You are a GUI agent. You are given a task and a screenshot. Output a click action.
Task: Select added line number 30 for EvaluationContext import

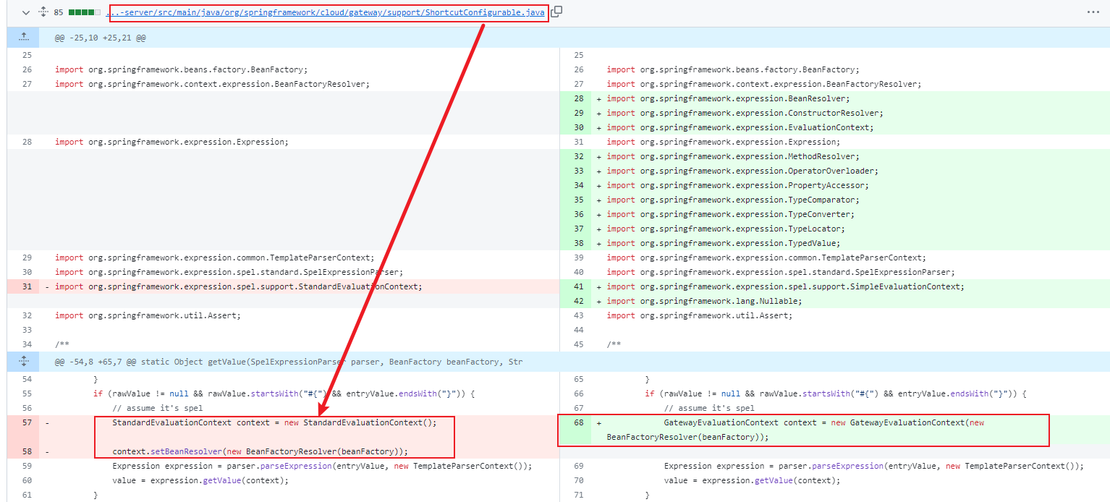tap(578, 127)
